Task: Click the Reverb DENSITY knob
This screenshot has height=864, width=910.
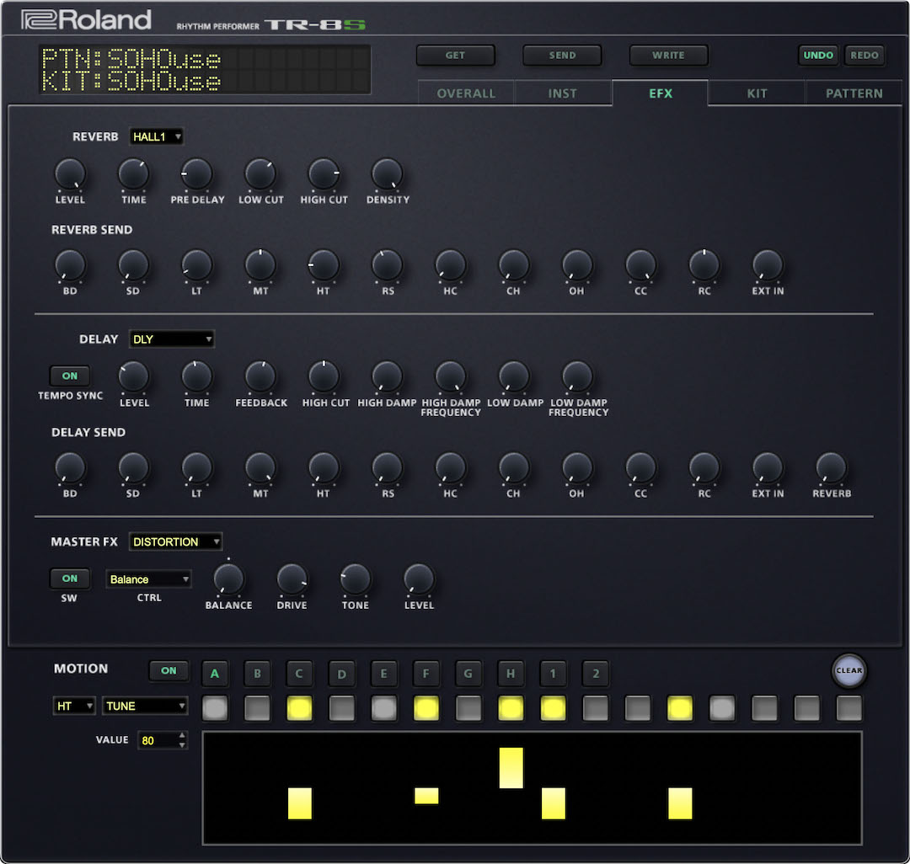Action: [388, 174]
